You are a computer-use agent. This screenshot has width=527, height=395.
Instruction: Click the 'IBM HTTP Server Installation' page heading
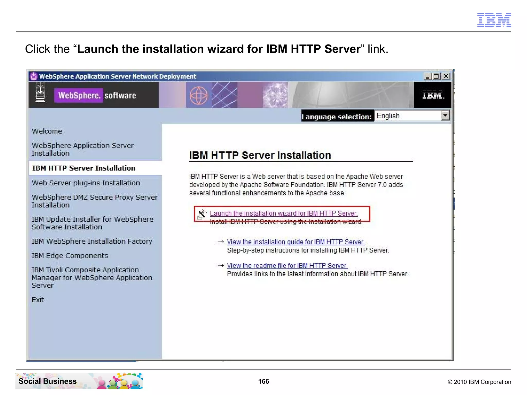tap(260, 155)
